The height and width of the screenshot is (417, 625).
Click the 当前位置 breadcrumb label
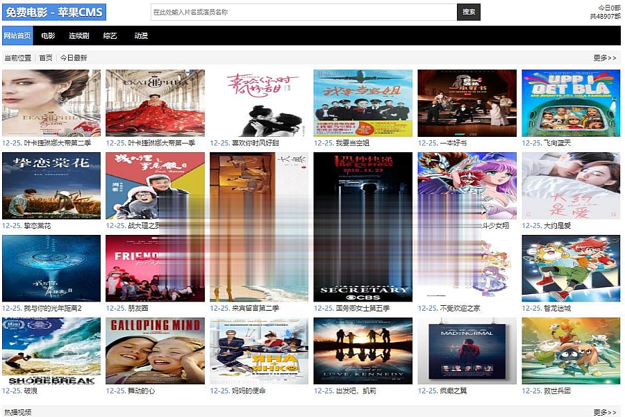coord(18,58)
